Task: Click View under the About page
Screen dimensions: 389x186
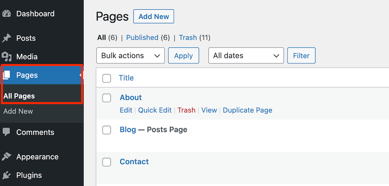Action: point(209,110)
